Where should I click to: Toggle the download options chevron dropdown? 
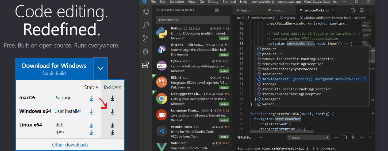click(101, 68)
